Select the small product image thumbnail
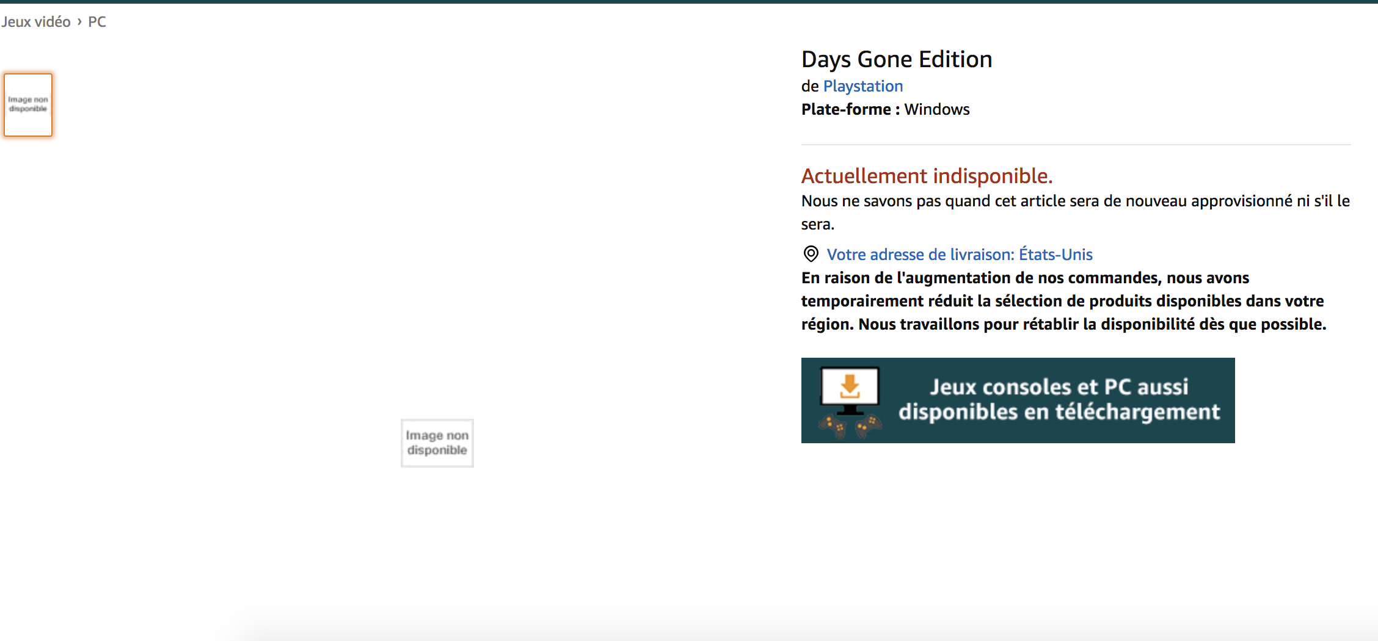 28,104
